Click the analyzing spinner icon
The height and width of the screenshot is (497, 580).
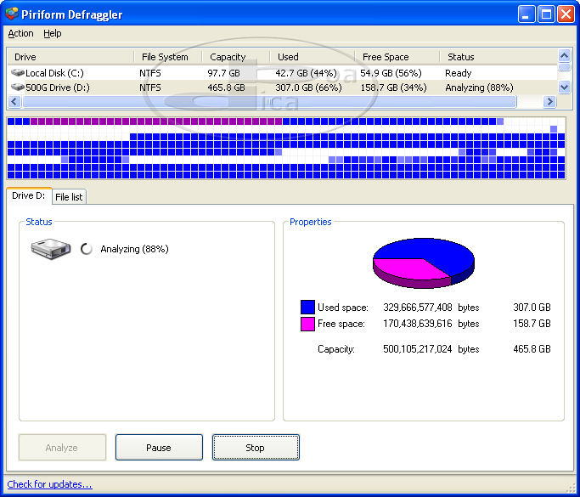[x=86, y=249]
